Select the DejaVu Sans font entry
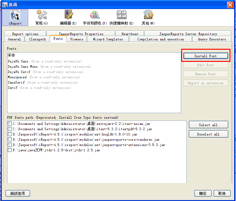 (x=94, y=61)
